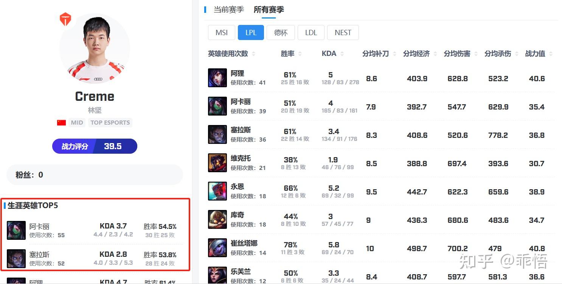Click the 库奇 champion icon

coord(217,219)
